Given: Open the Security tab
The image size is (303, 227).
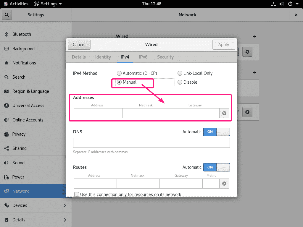Looking at the screenshot, I should (x=165, y=57).
